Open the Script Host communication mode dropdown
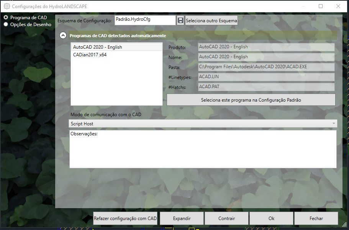 coord(203,123)
